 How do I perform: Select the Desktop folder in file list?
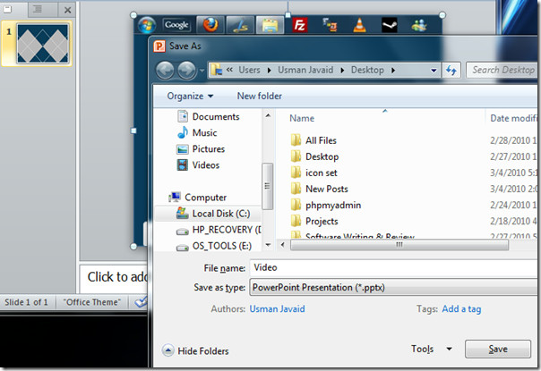(x=314, y=156)
